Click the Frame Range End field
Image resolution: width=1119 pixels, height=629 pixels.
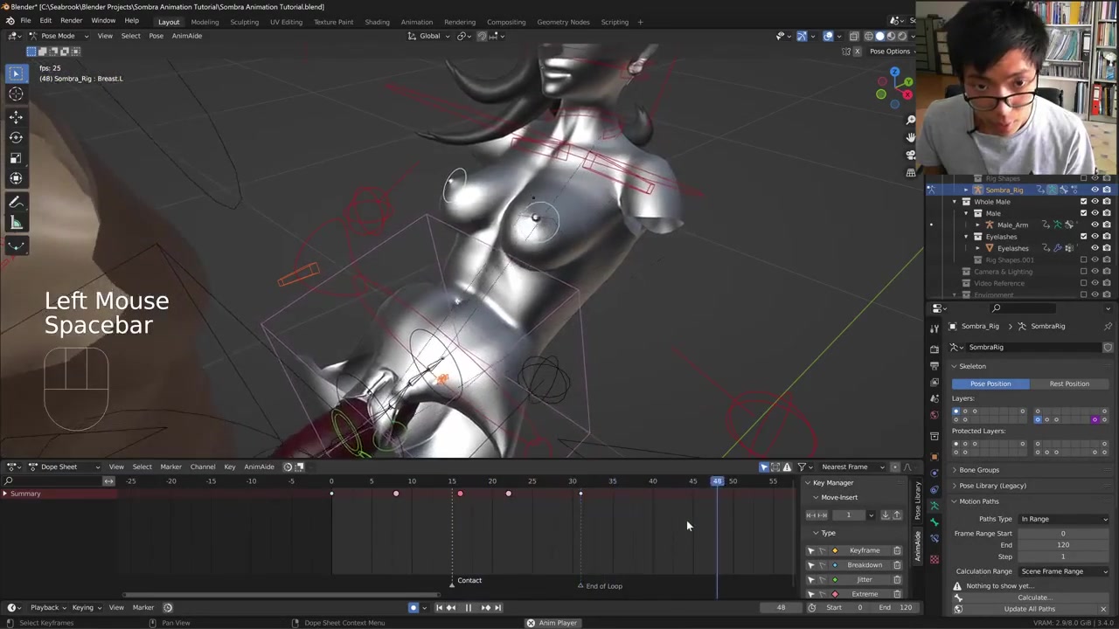click(x=1063, y=545)
